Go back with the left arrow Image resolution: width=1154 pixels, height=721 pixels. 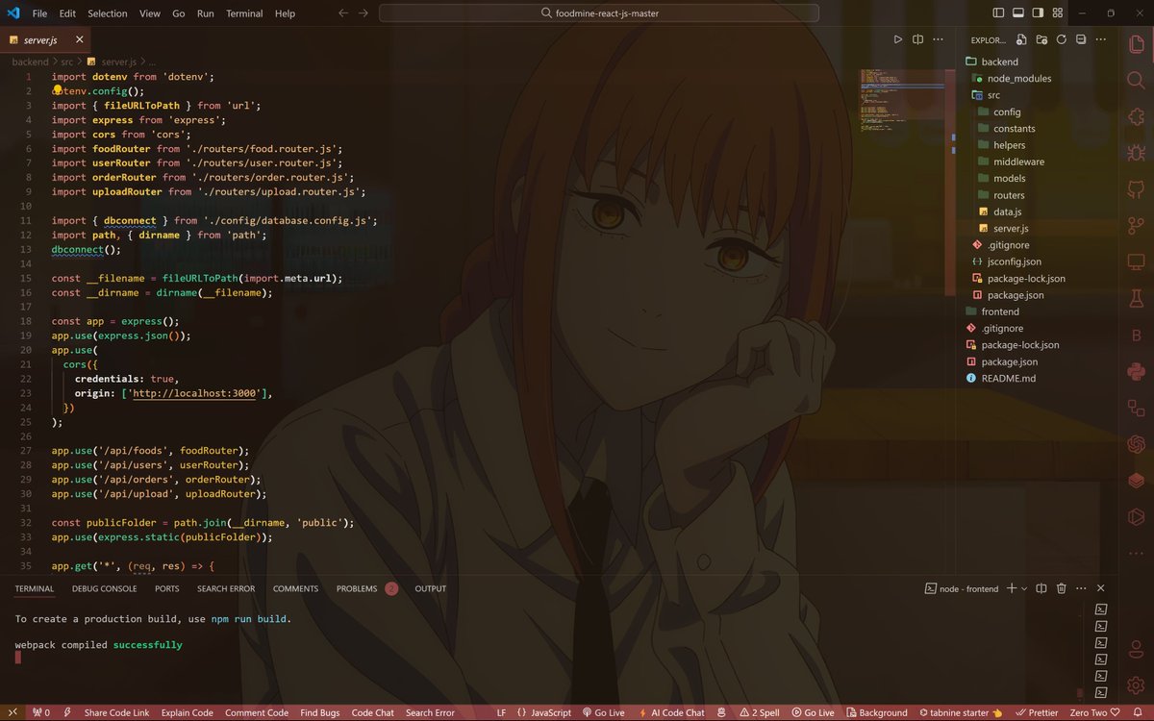tap(343, 13)
